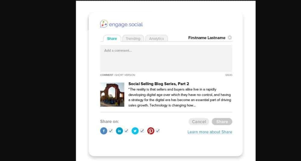Viewport: 301px width, 161px height.
Task: Open the Learn more about Share link
Action: pos(209,132)
